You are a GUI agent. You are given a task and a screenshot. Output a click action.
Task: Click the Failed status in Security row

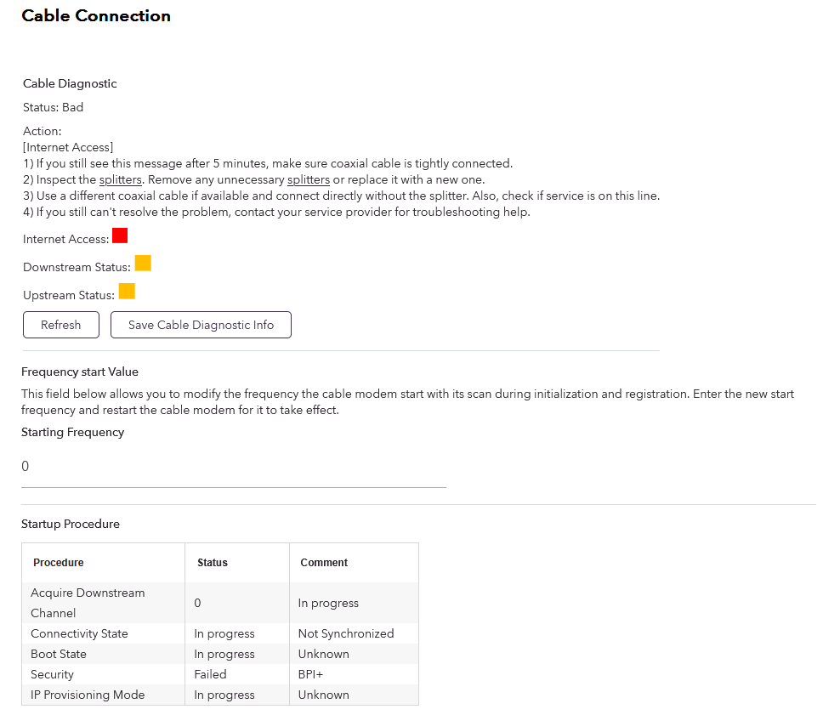coord(210,674)
